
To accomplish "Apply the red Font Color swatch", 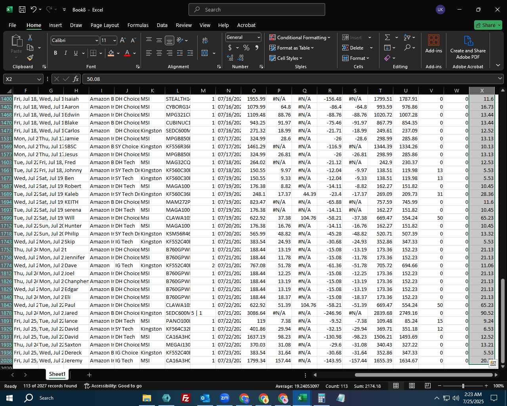I will tap(127, 53).
